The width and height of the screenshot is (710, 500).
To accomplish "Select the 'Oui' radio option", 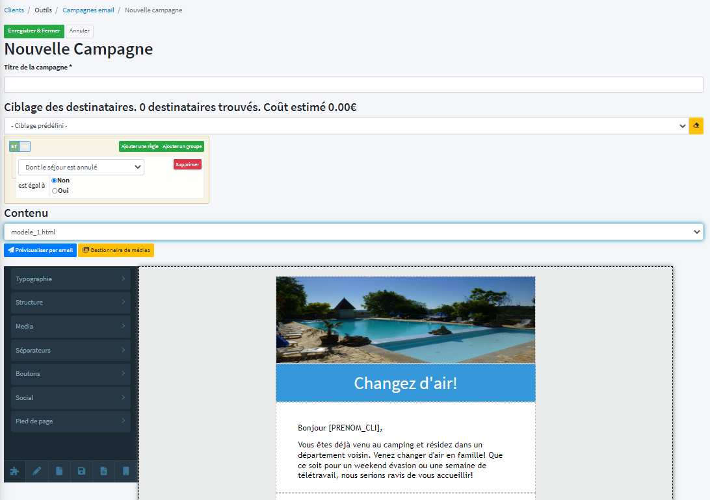I will point(55,191).
